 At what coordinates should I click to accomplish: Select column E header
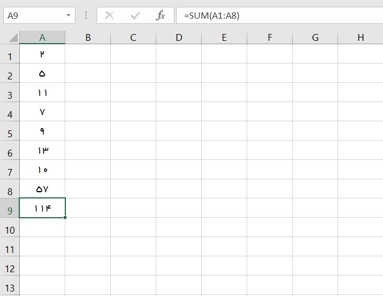click(224, 37)
